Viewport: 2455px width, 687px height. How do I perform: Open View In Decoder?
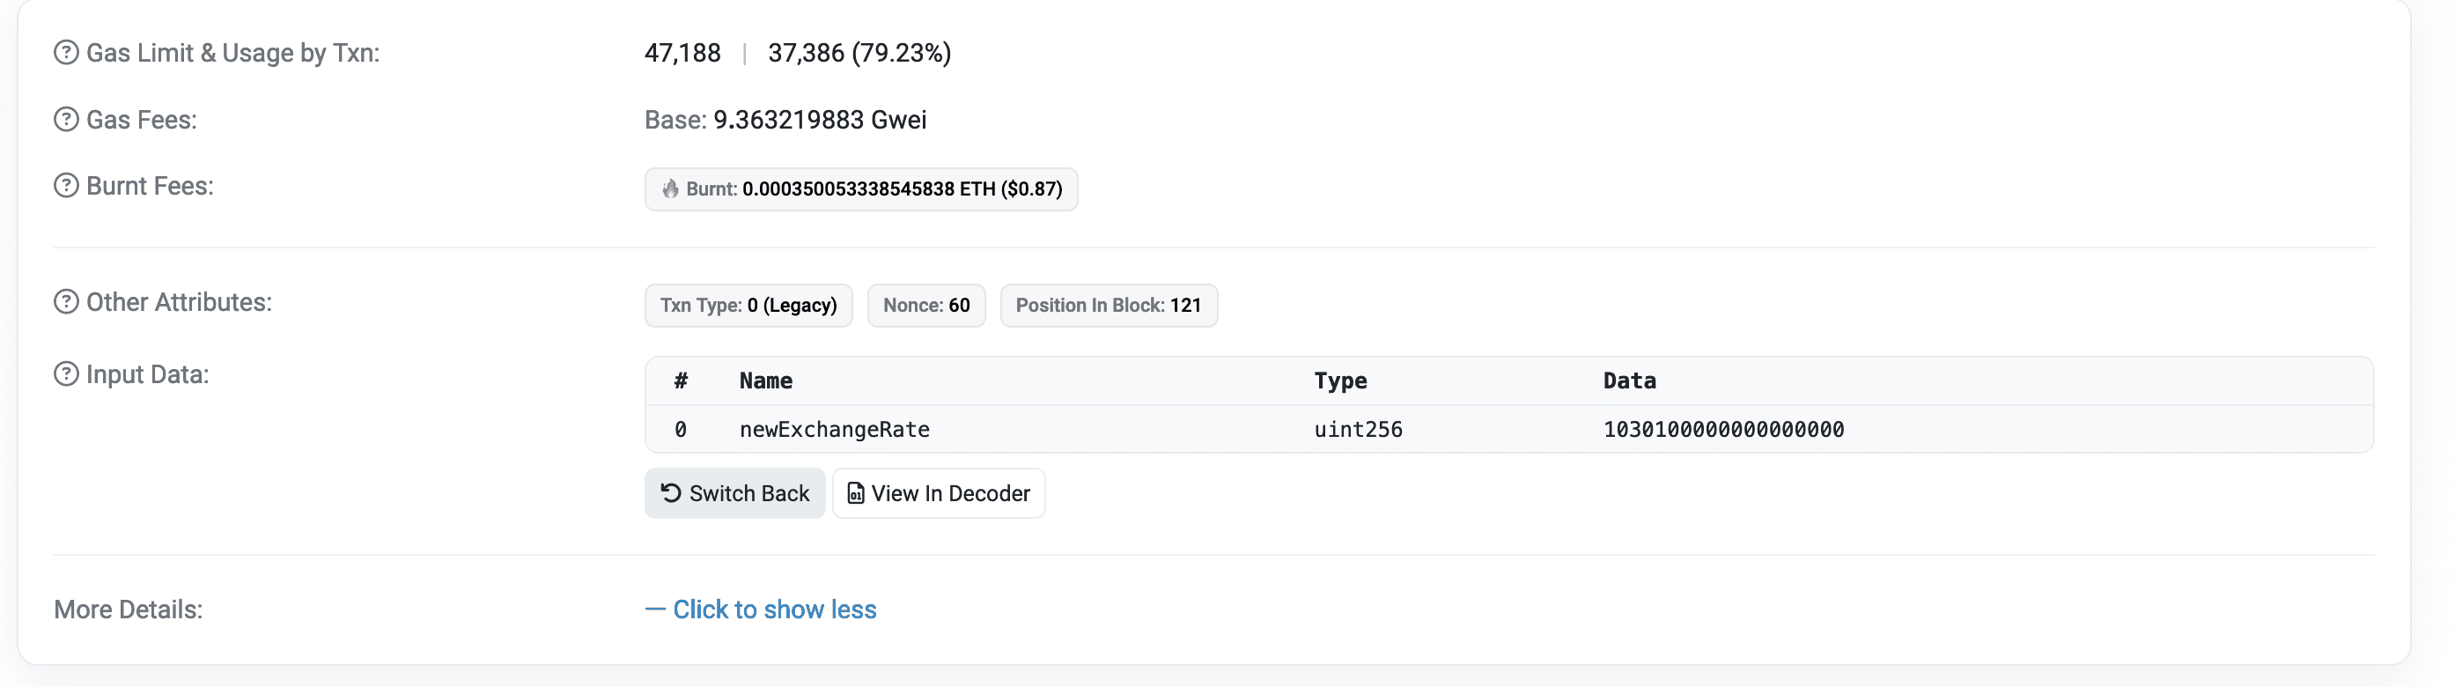coord(939,493)
